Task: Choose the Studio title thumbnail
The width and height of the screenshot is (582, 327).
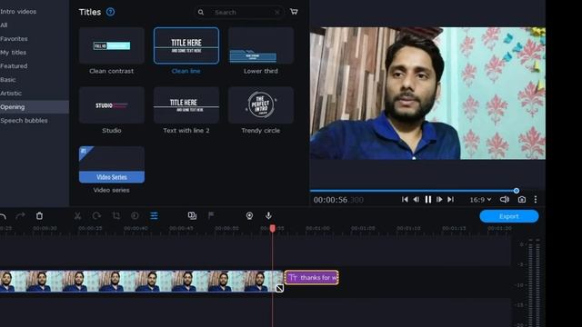Action: [112, 105]
